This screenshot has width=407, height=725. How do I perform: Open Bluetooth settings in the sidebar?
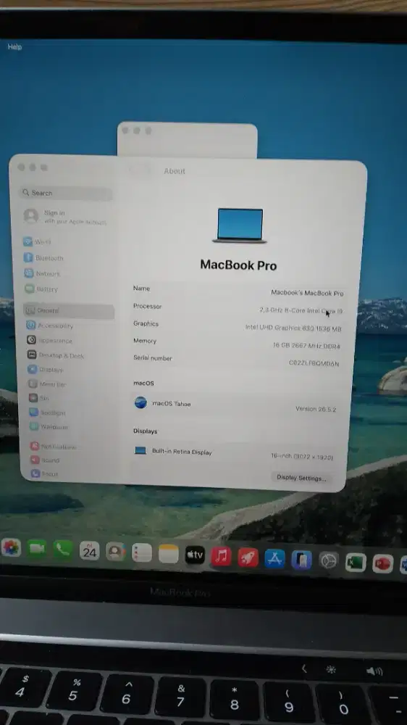point(44,258)
